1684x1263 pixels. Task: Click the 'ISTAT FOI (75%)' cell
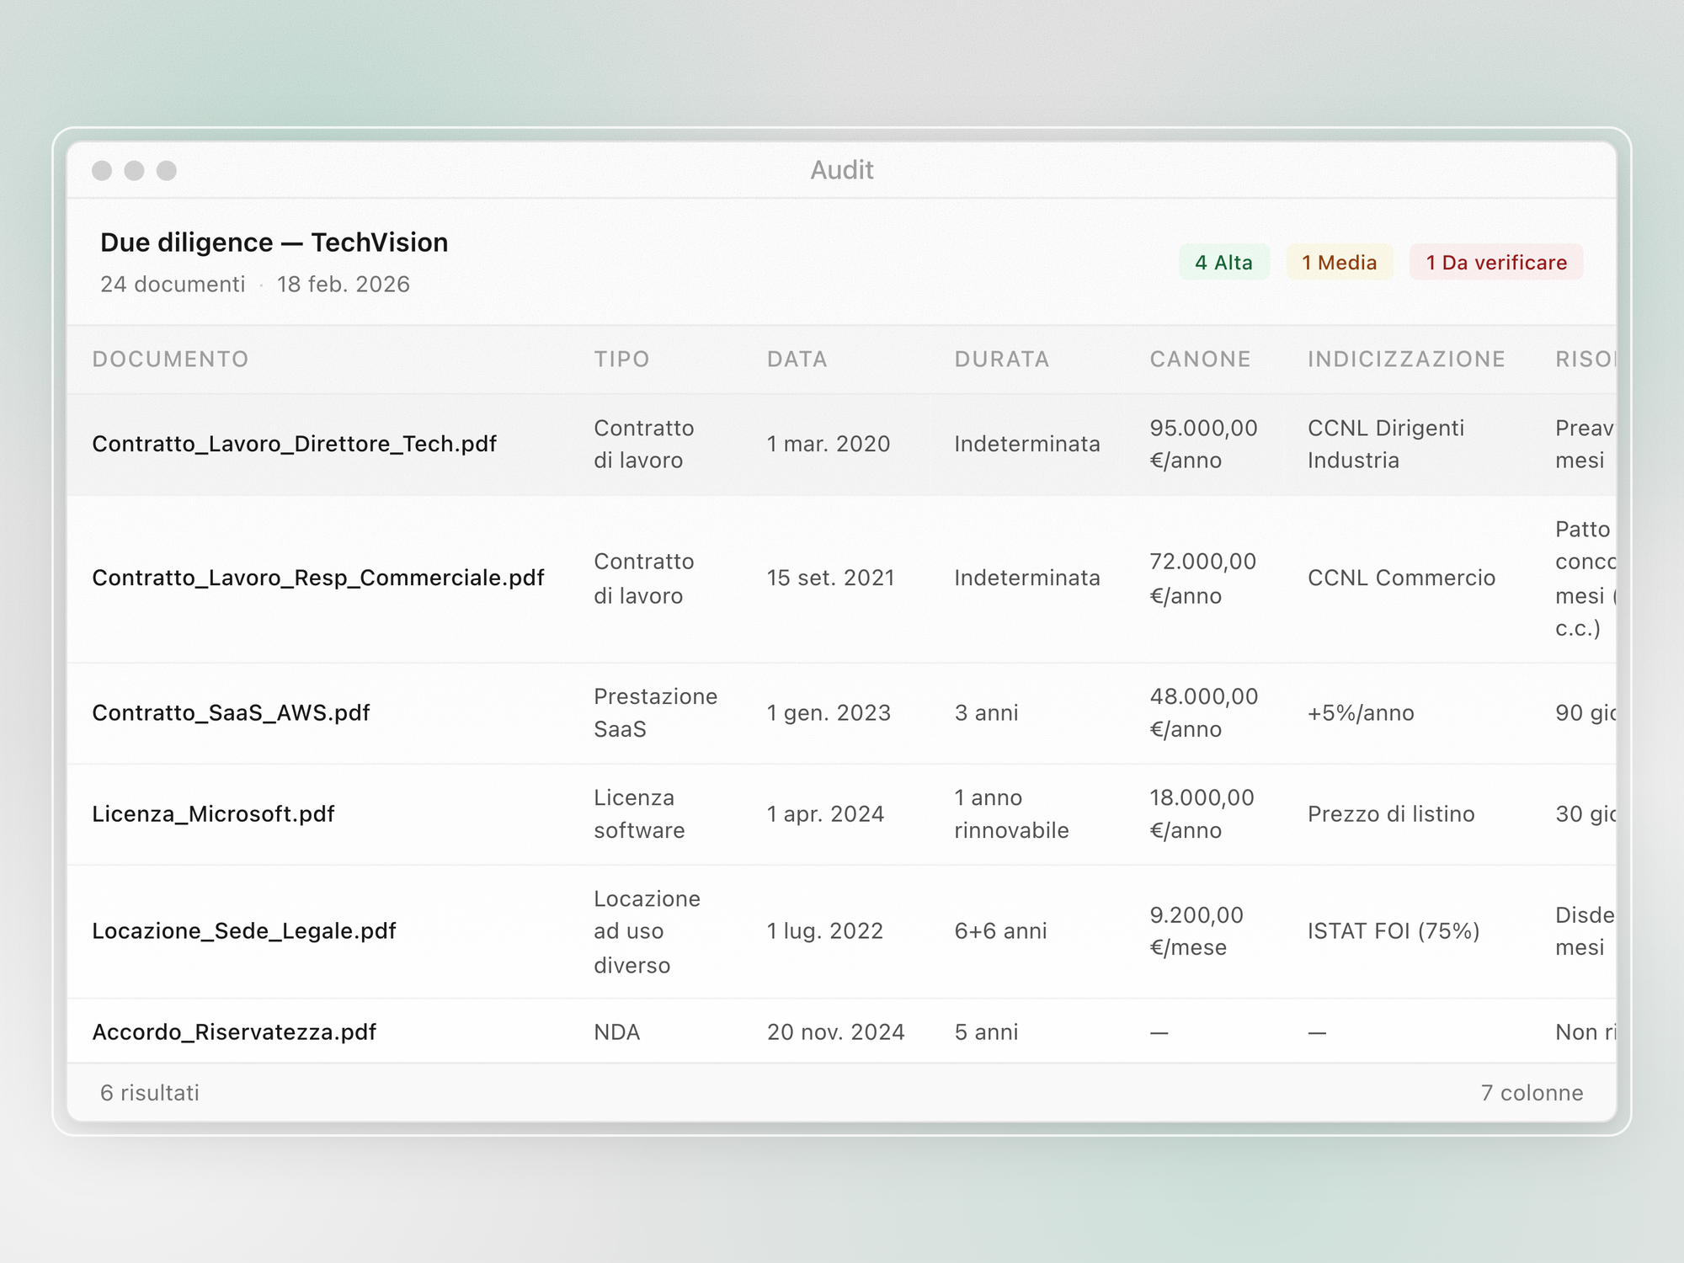point(1394,930)
